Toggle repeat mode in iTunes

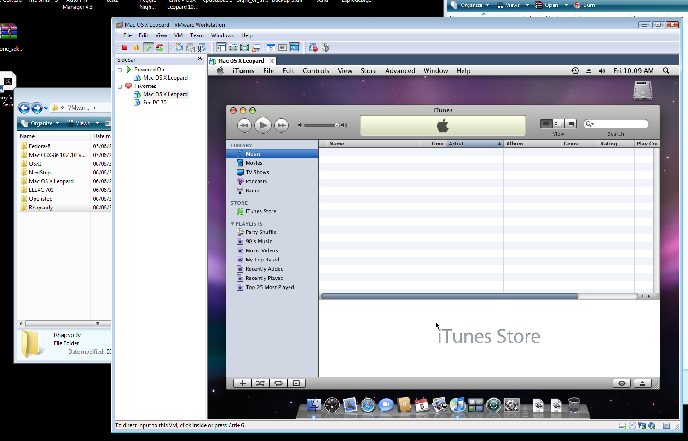(x=278, y=383)
